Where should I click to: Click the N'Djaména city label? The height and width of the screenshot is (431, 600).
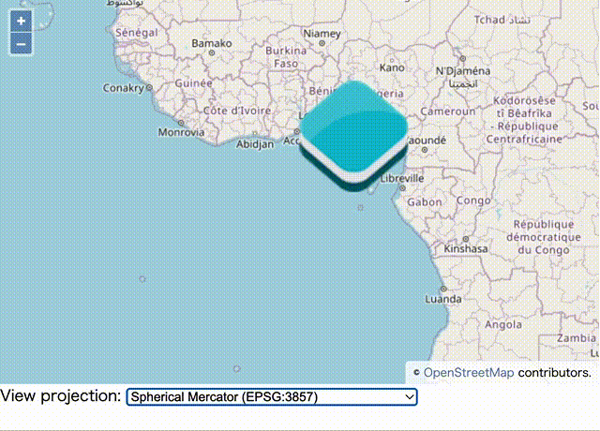(x=463, y=71)
